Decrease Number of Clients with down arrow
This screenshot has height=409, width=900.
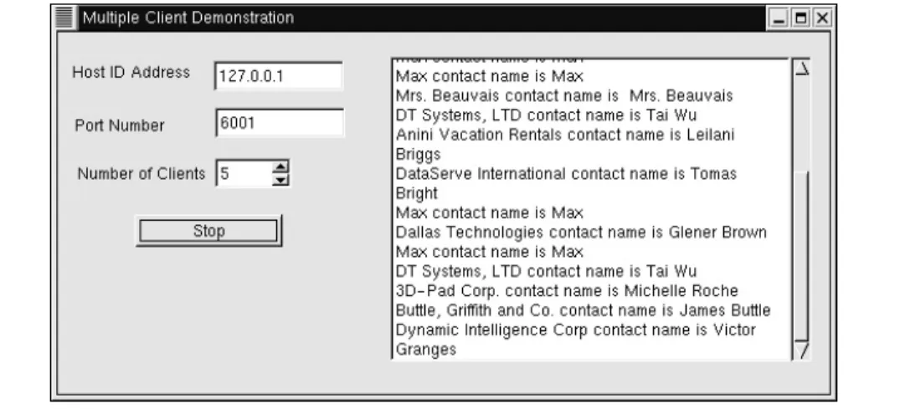coord(280,180)
